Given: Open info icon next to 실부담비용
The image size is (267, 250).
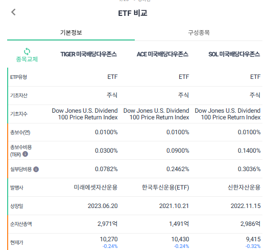Looking at the screenshot, I should point(36,170).
